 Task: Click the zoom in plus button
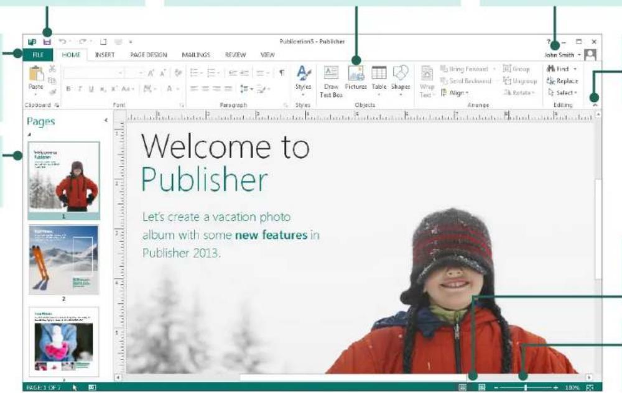coord(555,387)
